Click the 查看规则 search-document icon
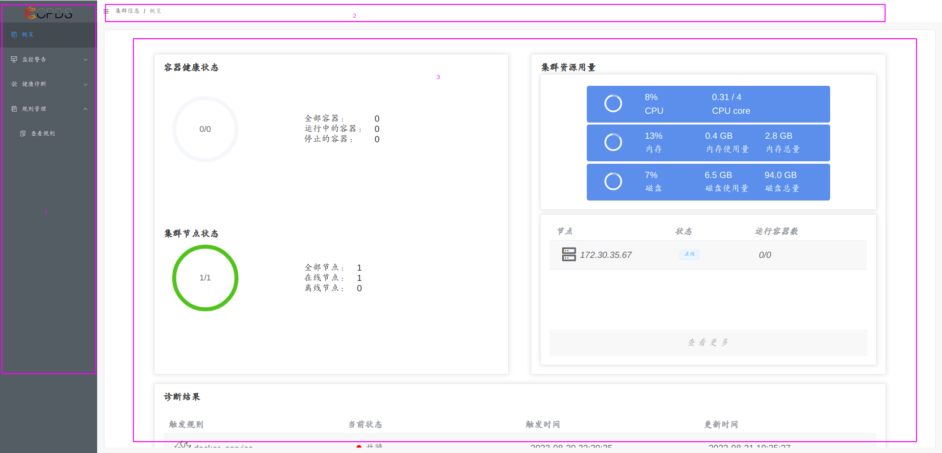 [x=23, y=133]
